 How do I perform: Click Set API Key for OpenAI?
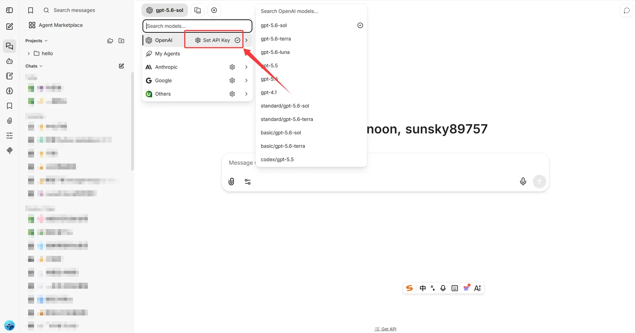[213, 40]
